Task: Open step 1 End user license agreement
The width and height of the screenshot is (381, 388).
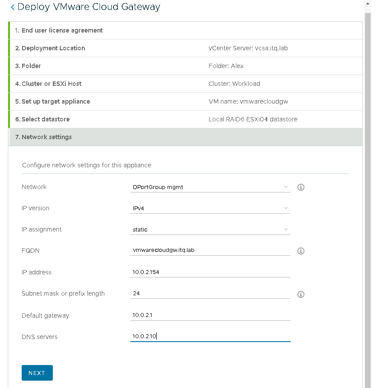Action: [x=185, y=30]
